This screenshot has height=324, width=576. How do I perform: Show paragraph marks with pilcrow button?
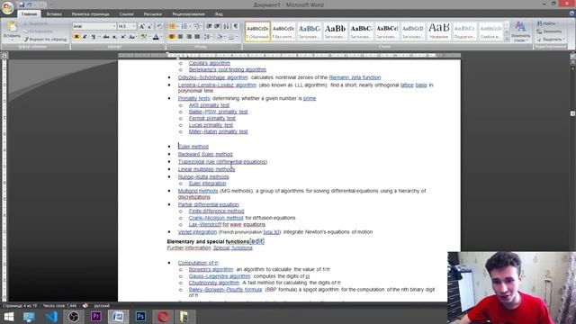click(236, 26)
